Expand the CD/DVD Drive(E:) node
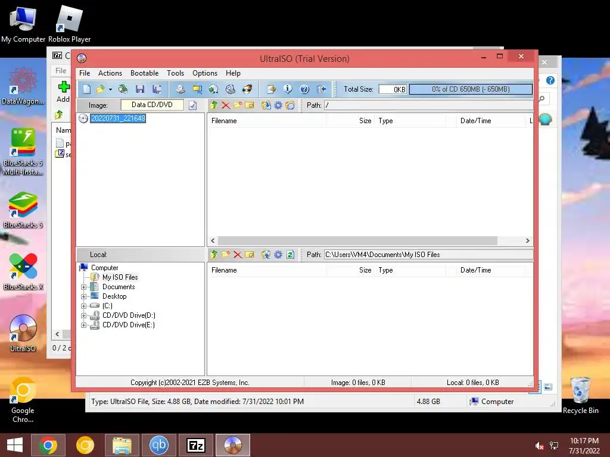The height and width of the screenshot is (457, 610). (83, 325)
